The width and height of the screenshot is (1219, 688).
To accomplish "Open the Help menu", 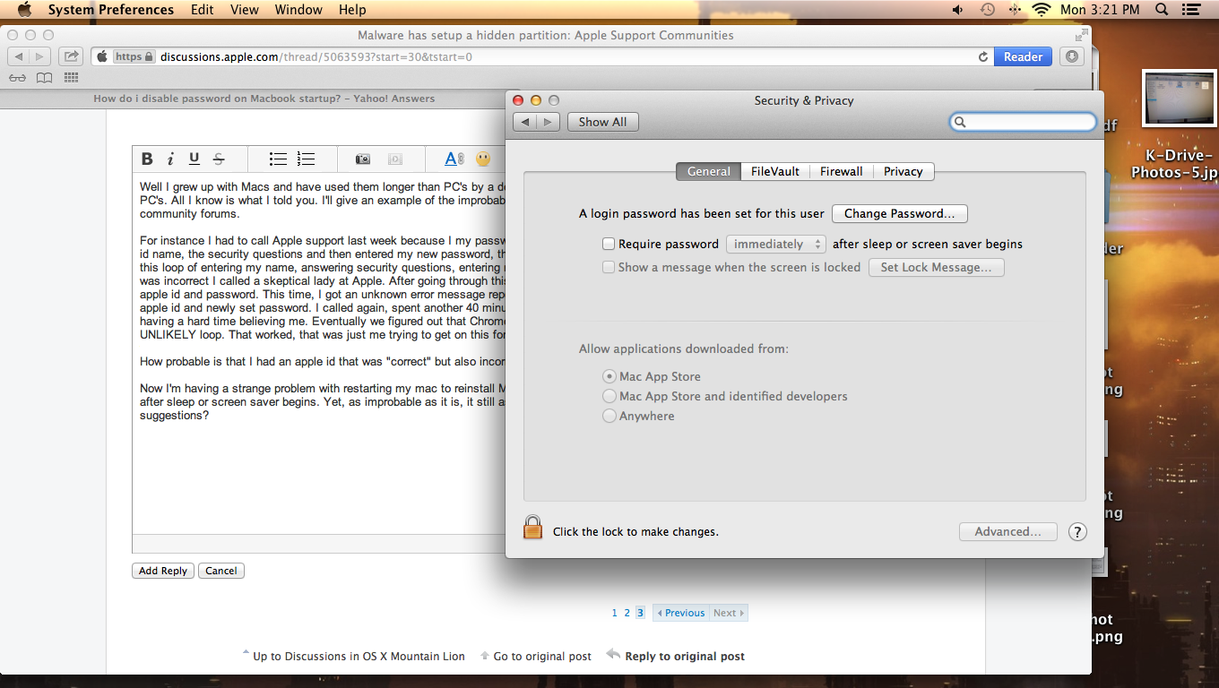I will 352,10.
